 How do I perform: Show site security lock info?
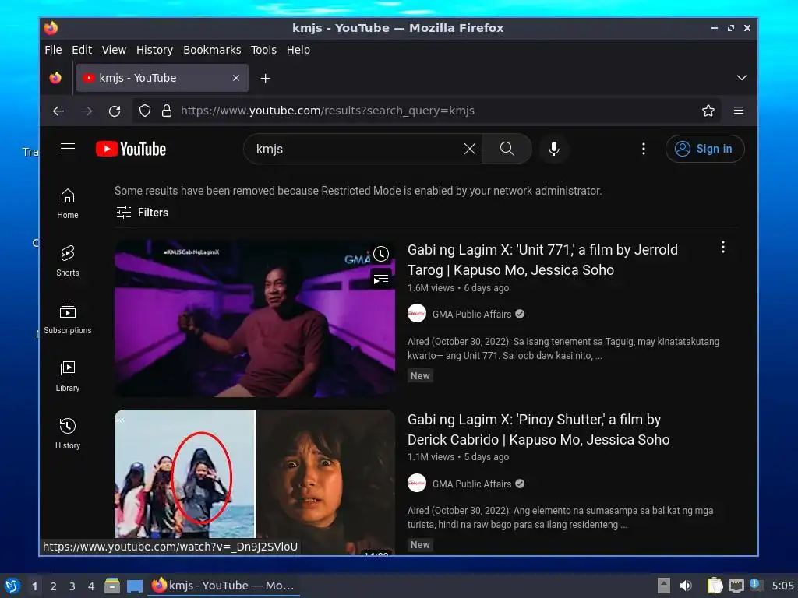pyautogui.click(x=167, y=111)
